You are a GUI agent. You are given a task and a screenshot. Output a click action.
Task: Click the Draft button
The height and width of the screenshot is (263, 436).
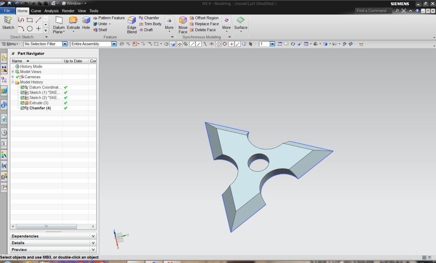146,30
